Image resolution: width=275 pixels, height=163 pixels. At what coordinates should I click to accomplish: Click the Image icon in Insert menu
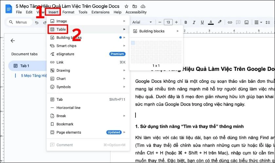coord(52,21)
